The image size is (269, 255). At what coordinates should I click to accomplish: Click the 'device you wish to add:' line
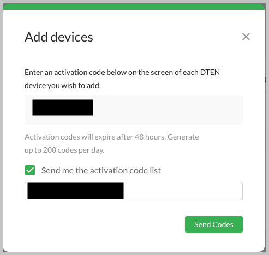[63, 85]
